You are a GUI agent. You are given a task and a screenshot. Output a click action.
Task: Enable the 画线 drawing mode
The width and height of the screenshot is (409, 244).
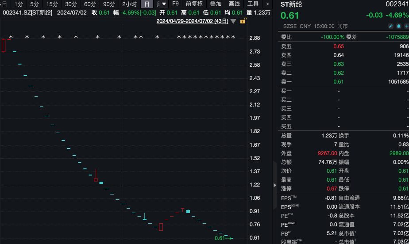(234, 4)
